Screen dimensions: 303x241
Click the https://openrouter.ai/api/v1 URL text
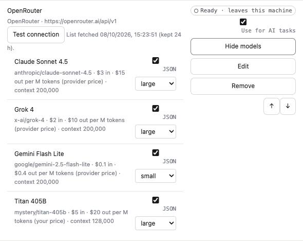pyautogui.click(x=81, y=21)
